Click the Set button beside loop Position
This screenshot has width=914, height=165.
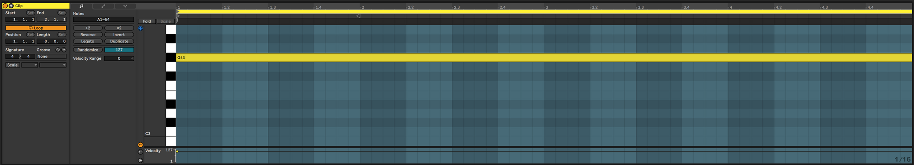click(x=30, y=35)
